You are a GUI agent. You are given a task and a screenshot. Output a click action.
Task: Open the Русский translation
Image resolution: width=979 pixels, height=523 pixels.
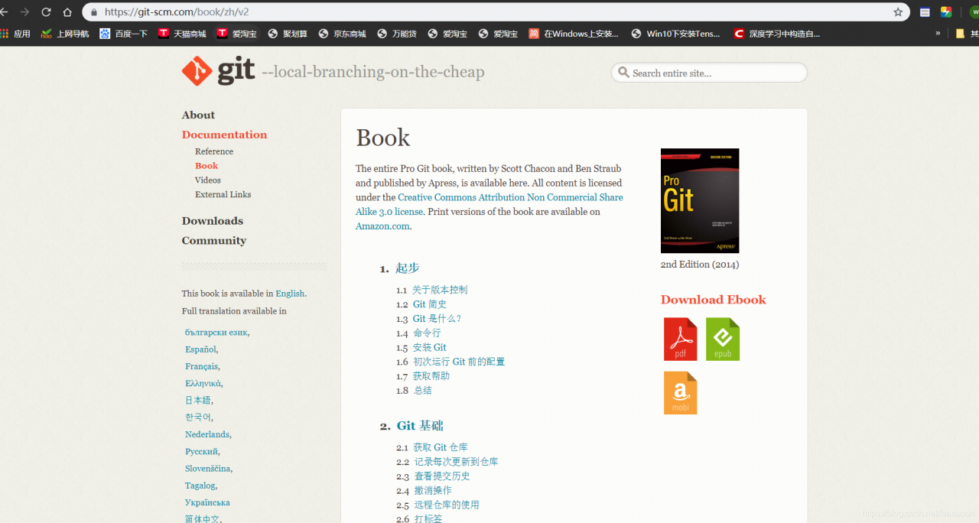(201, 451)
